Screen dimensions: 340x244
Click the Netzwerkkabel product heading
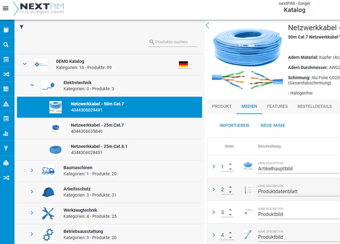click(x=314, y=28)
